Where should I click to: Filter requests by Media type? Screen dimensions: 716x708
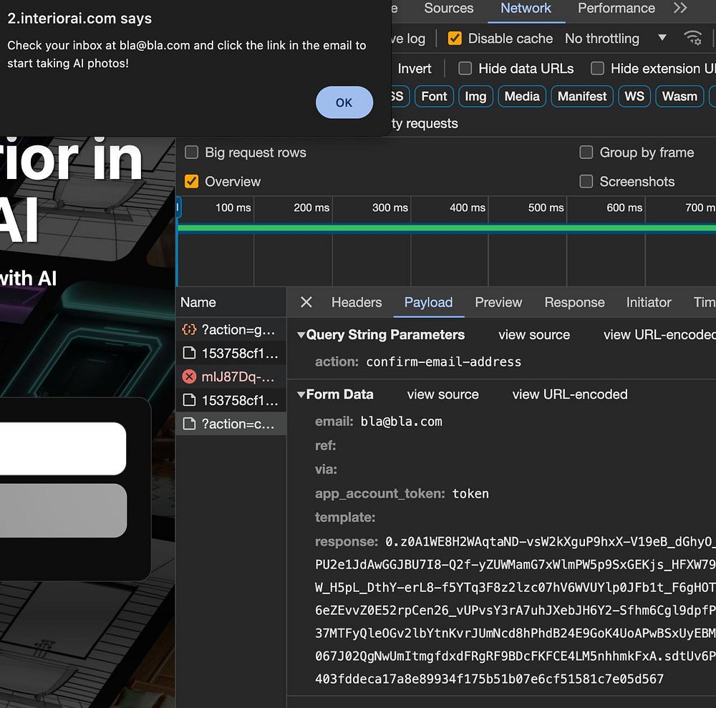[x=522, y=97]
